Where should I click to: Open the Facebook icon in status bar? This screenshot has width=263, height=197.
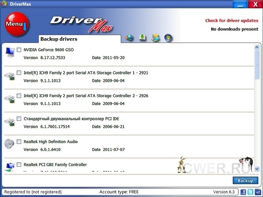click(243, 192)
